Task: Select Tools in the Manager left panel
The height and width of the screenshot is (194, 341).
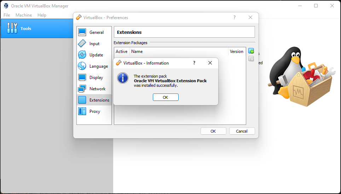Action: pos(25,29)
